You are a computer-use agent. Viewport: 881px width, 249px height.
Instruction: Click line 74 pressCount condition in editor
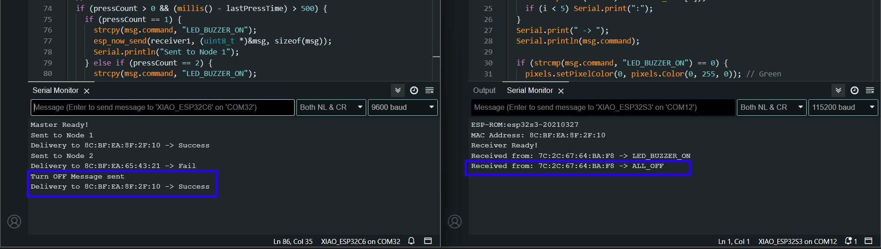201,9
